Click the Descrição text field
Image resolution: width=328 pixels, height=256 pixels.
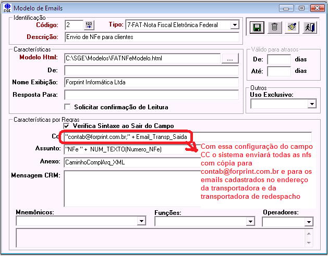click(x=151, y=37)
